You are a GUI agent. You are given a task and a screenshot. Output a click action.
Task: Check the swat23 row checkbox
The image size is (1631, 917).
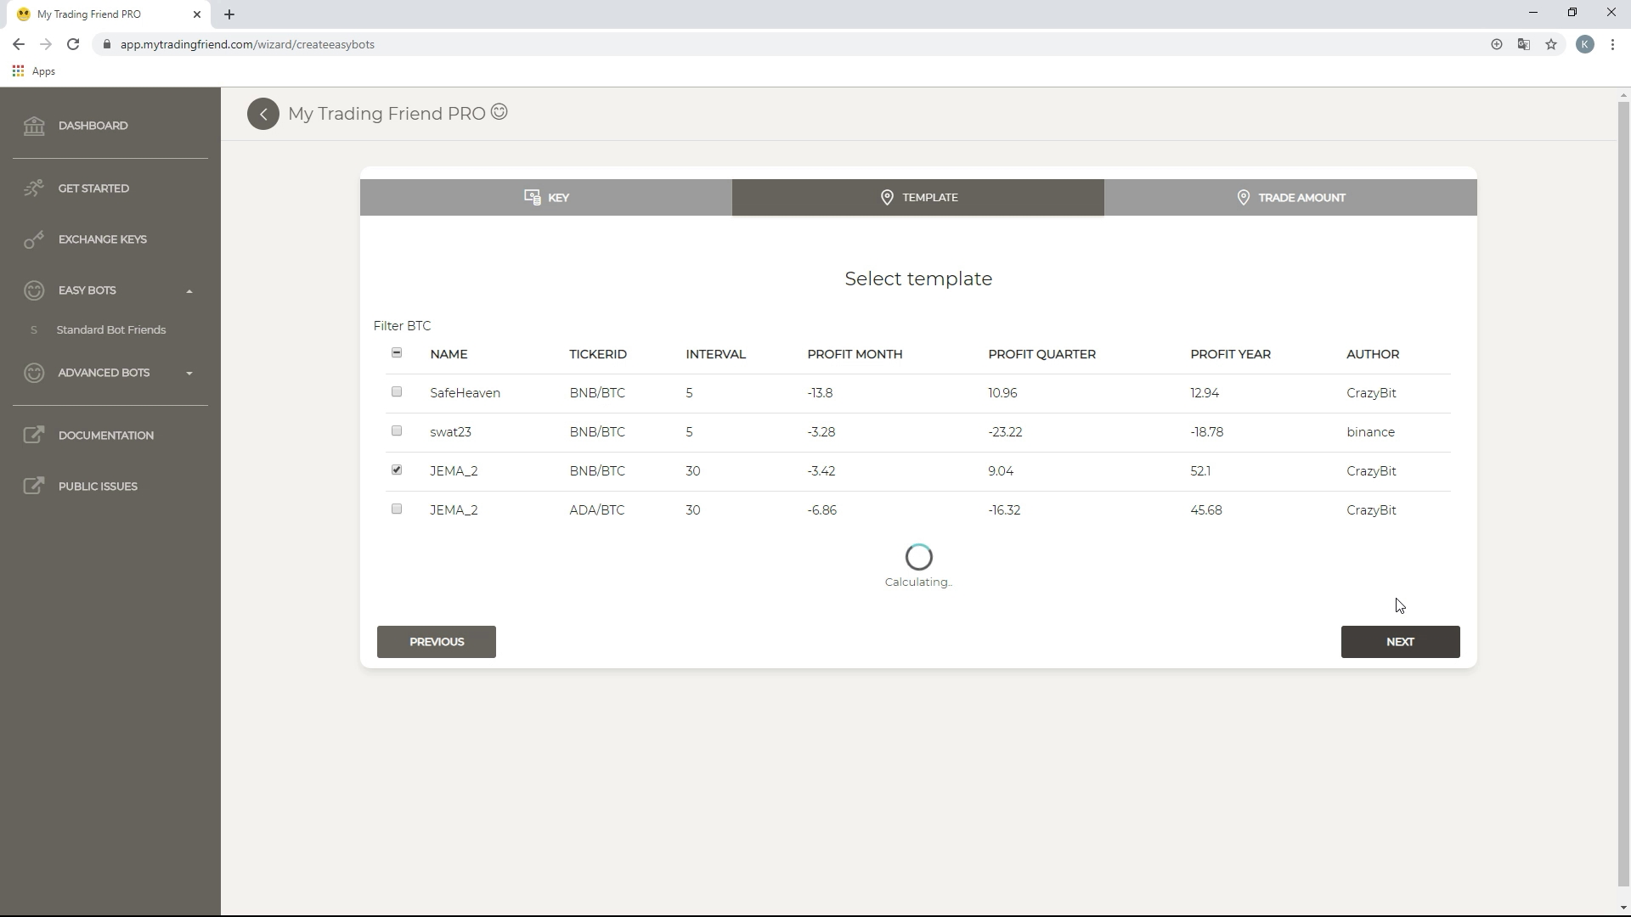click(397, 430)
